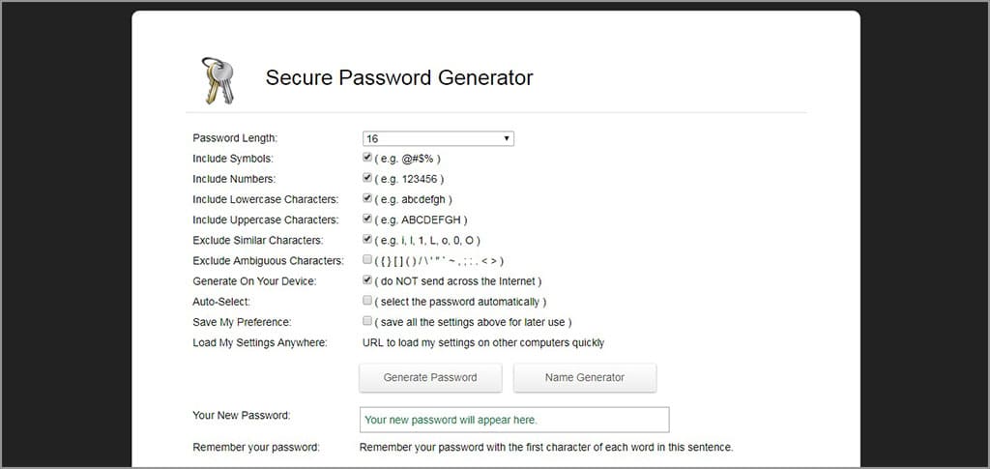Click the Include Symbols label text

pyautogui.click(x=233, y=159)
